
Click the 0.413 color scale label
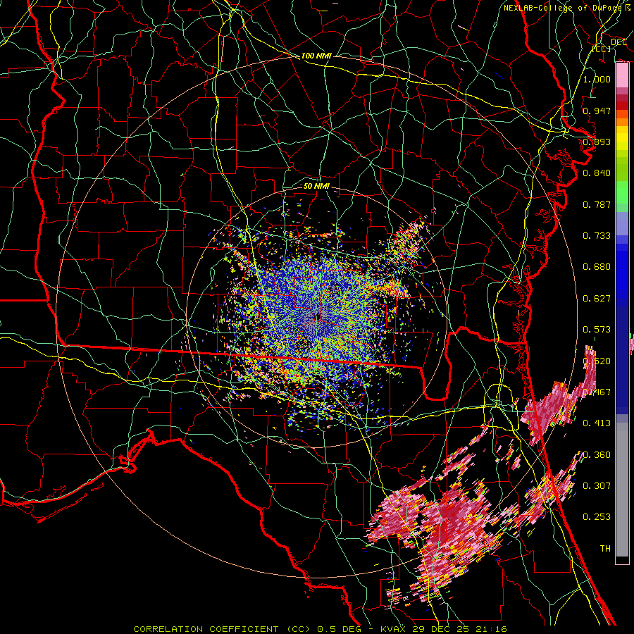tap(597, 423)
